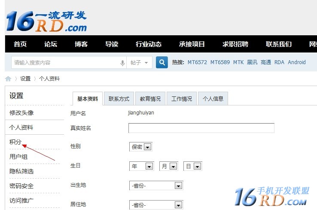
Task: Open the 导读 navigation item
Action: point(112,44)
